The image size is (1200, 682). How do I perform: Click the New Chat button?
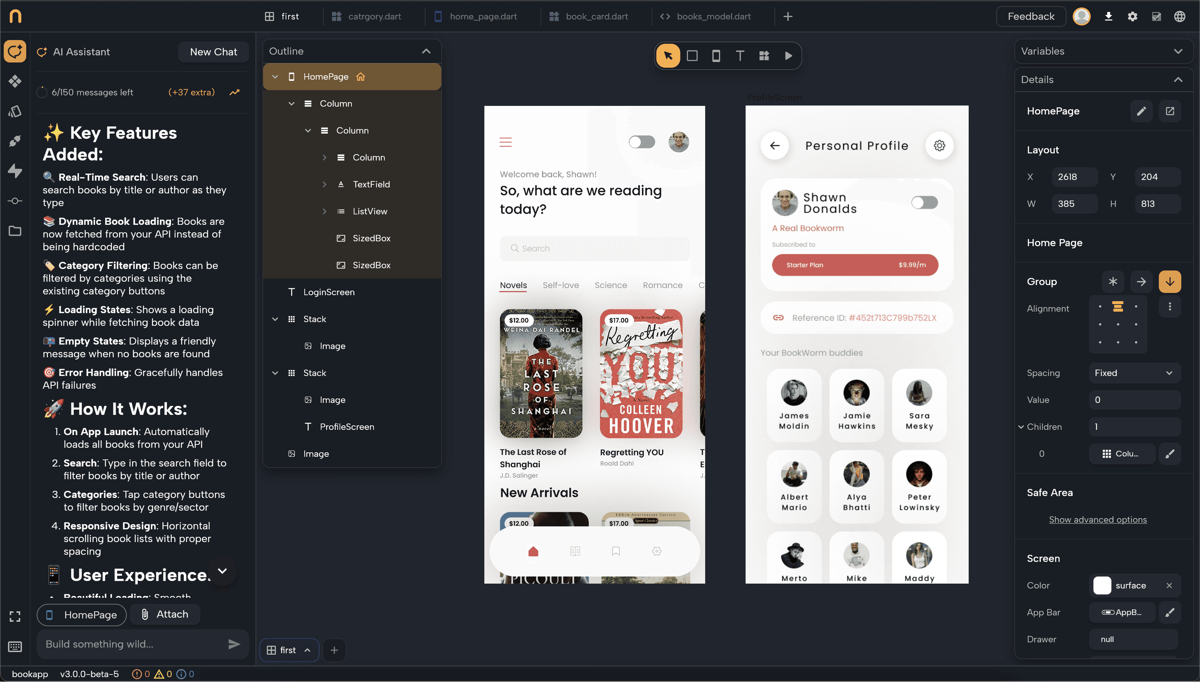click(213, 52)
